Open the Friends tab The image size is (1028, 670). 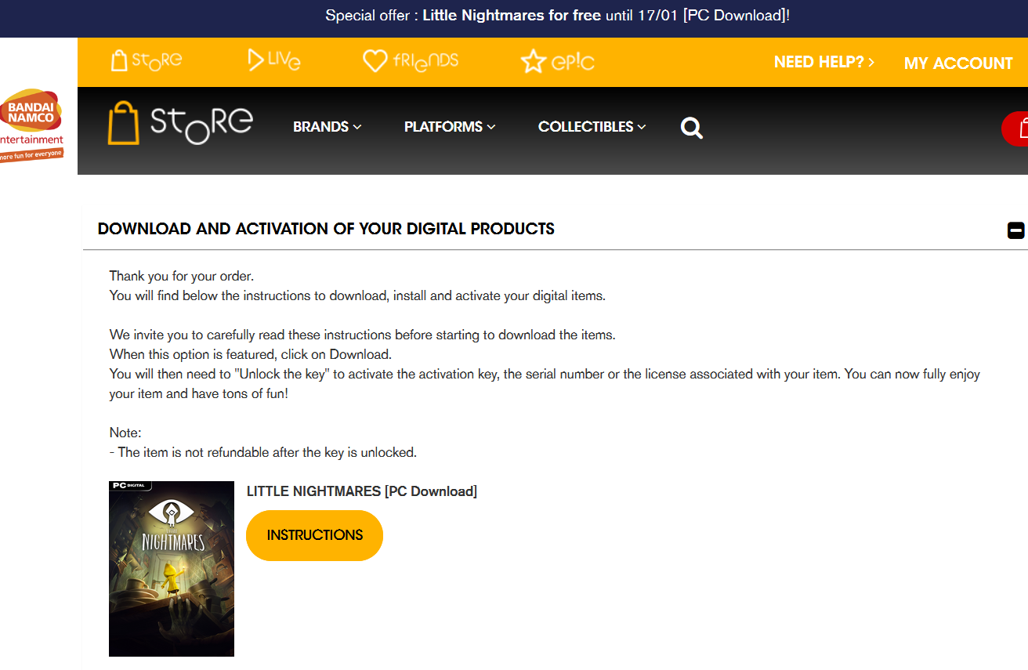[x=411, y=61]
